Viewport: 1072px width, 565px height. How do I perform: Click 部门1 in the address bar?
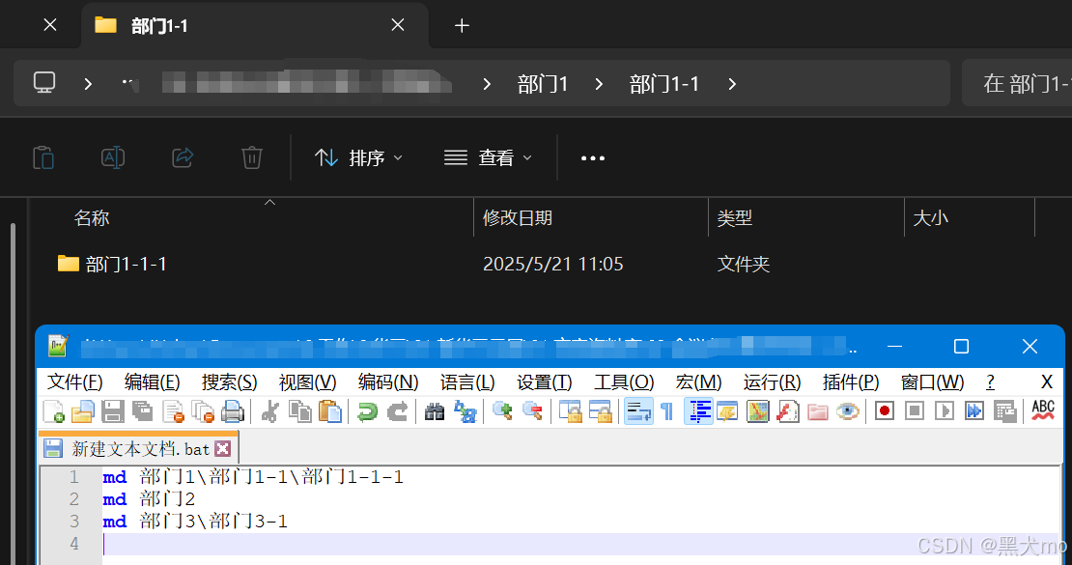543,83
